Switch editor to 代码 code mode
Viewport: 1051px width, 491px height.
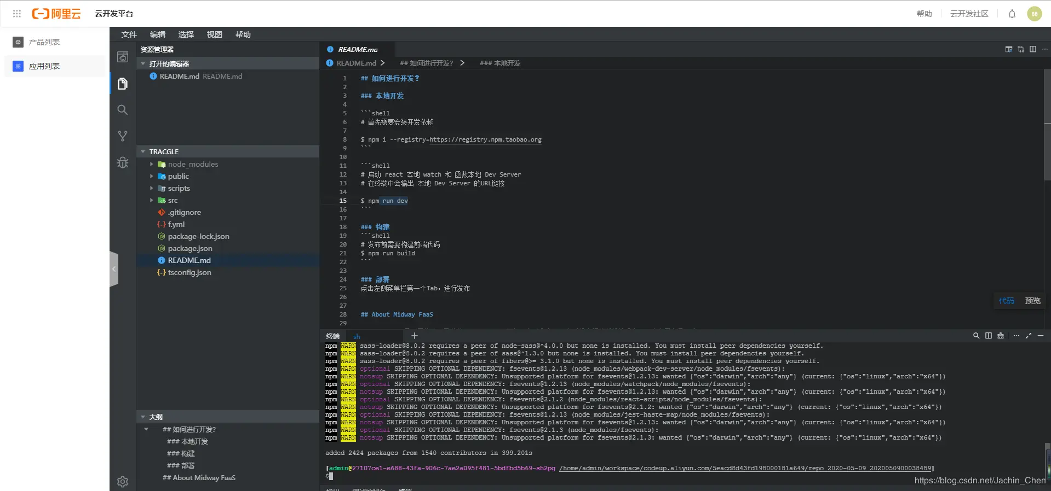click(1006, 301)
